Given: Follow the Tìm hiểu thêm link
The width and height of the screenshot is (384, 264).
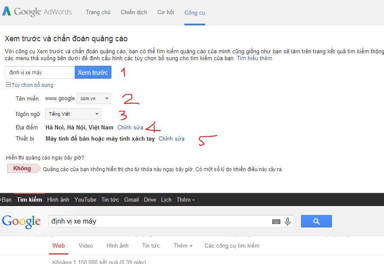Looking at the screenshot, I should click(255, 58).
